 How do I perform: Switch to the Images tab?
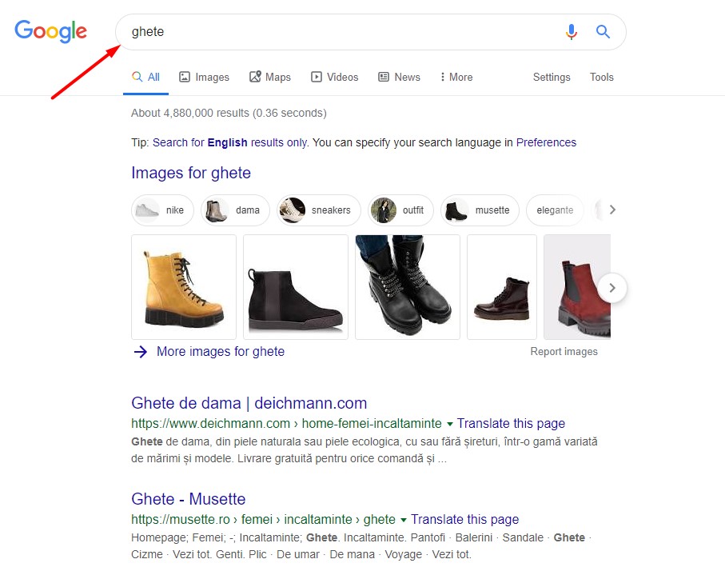coord(205,78)
